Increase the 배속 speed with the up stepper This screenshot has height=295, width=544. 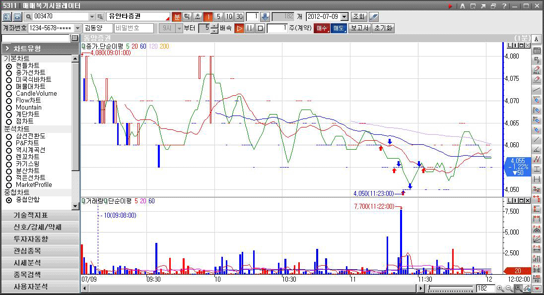[x=214, y=26]
